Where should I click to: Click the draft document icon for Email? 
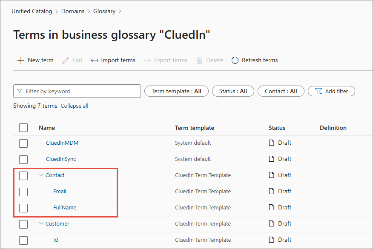[x=271, y=191]
